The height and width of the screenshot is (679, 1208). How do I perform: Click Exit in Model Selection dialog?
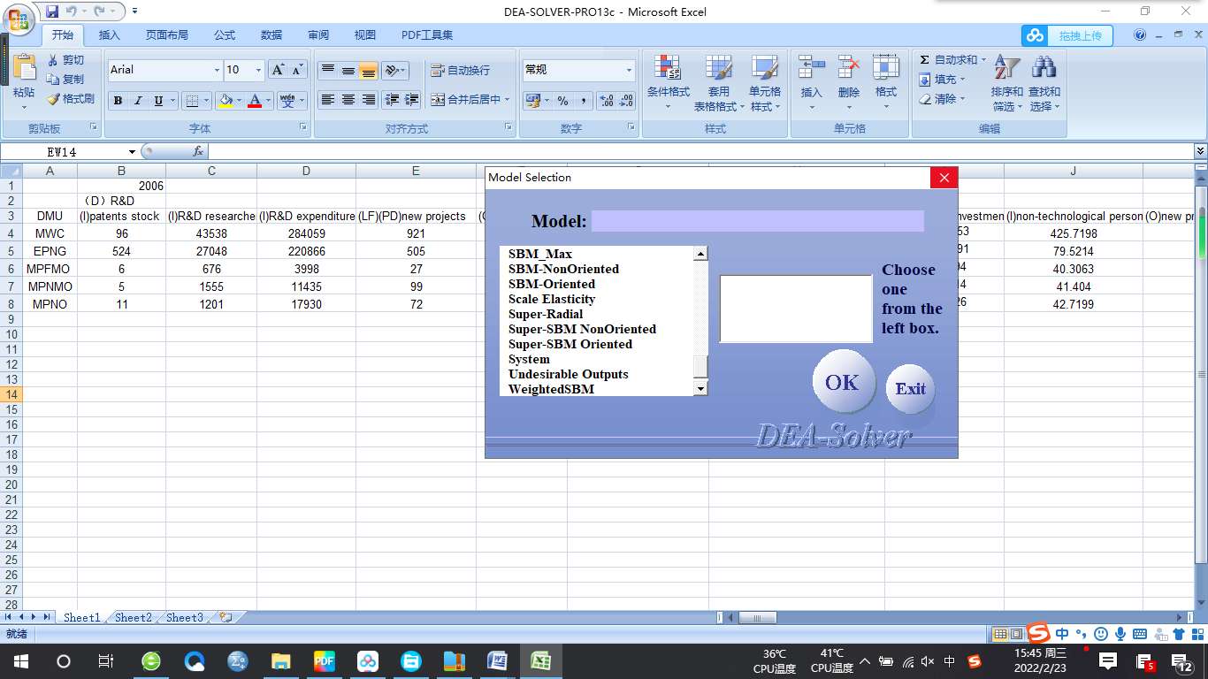(910, 389)
